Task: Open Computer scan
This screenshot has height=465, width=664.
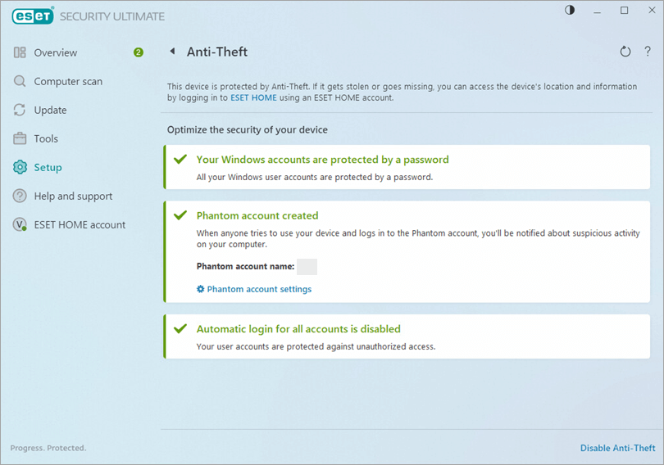Action: [68, 82]
